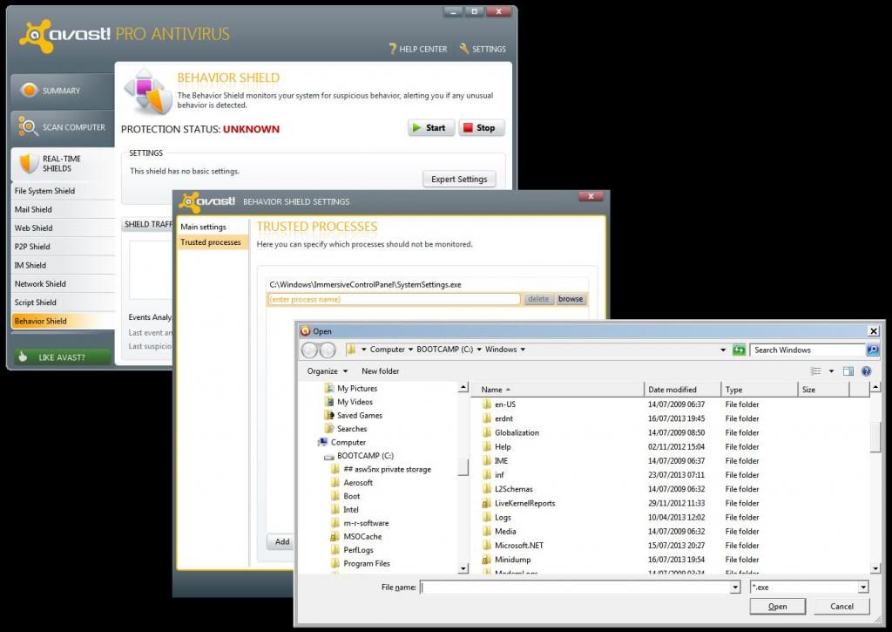Image resolution: width=892 pixels, height=632 pixels.
Task: Select Script Shield in the sidebar
Action: click(x=63, y=302)
